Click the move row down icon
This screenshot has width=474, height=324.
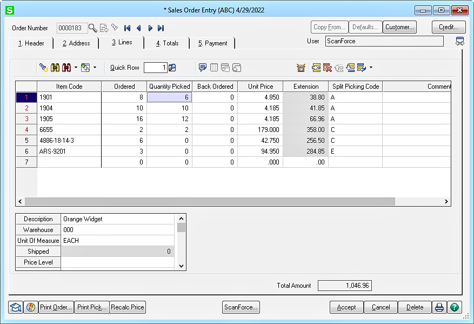pyautogui.click(x=350, y=68)
